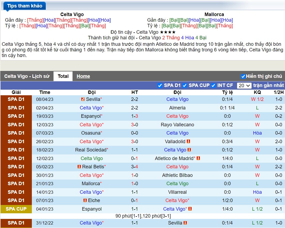
Task: Click Celta Vigo - Lịch sử header label
Action: click(x=27, y=76)
